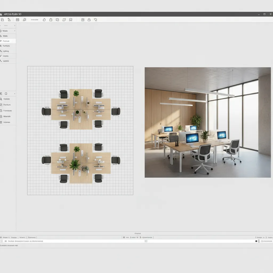
Task: Select the upper desk cluster in floor plan
Action: (x=81, y=109)
